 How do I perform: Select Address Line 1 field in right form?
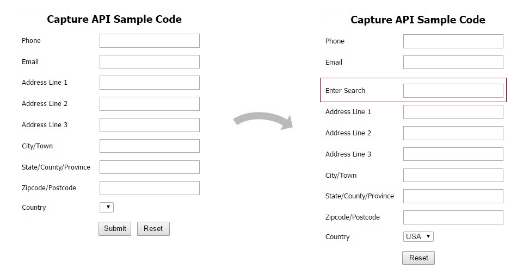[453, 112]
